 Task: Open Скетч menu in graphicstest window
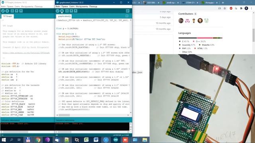coord(72,6)
